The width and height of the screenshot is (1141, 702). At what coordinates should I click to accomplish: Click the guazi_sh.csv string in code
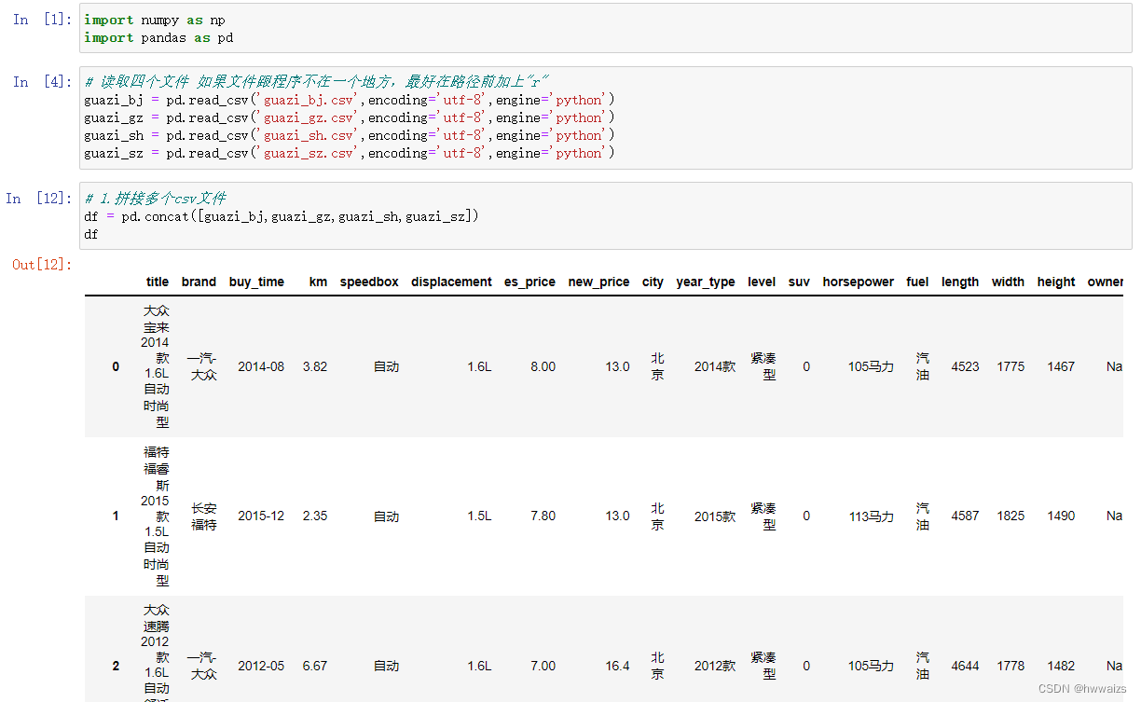309,135
